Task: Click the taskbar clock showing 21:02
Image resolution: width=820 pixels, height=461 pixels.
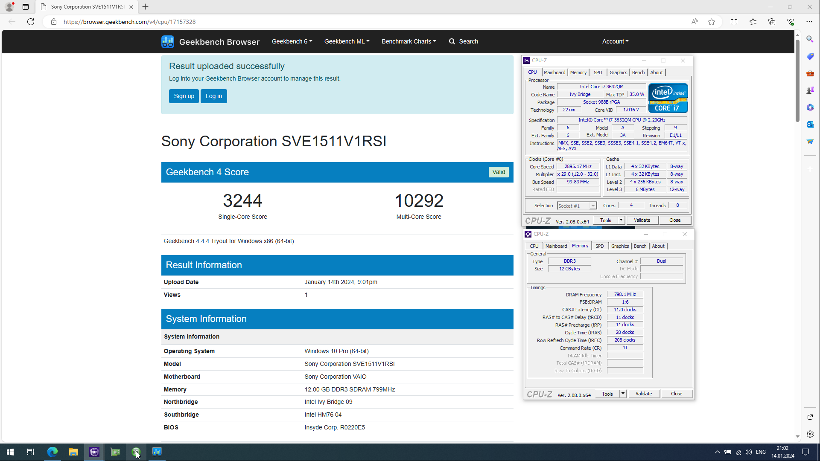Action: click(x=782, y=452)
